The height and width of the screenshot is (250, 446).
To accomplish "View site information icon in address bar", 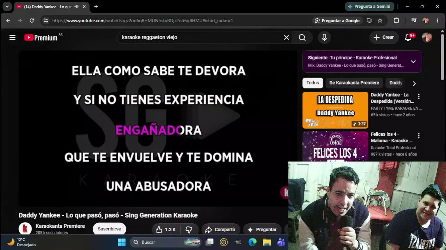I will [x=46, y=20].
